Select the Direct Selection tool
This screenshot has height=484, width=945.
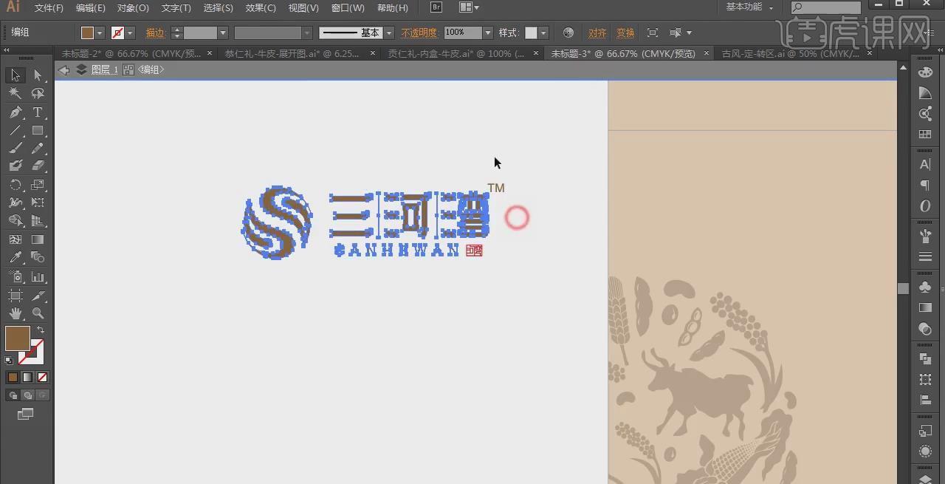click(x=38, y=75)
